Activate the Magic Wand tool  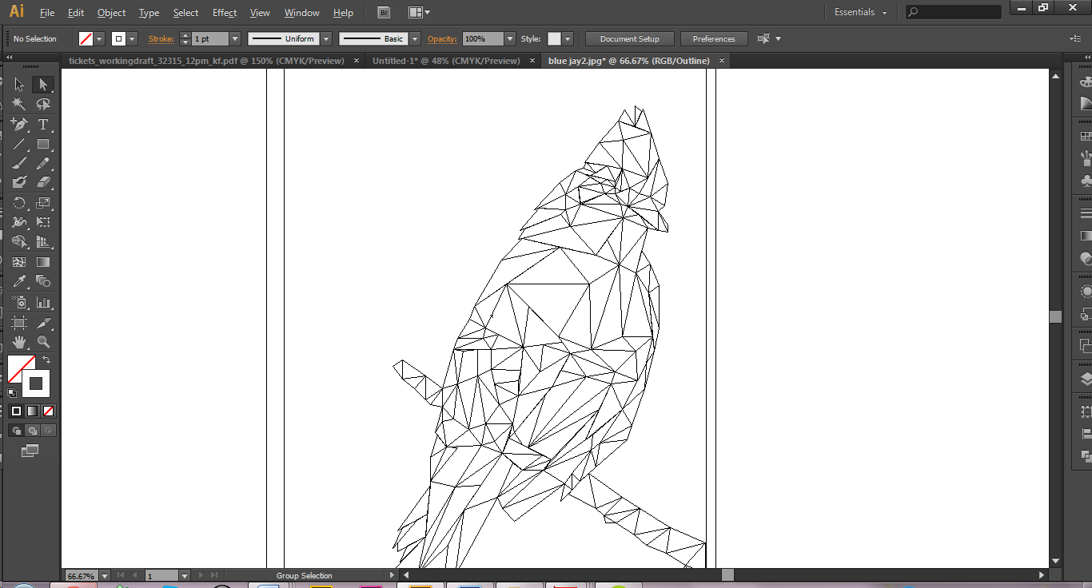[x=19, y=105]
